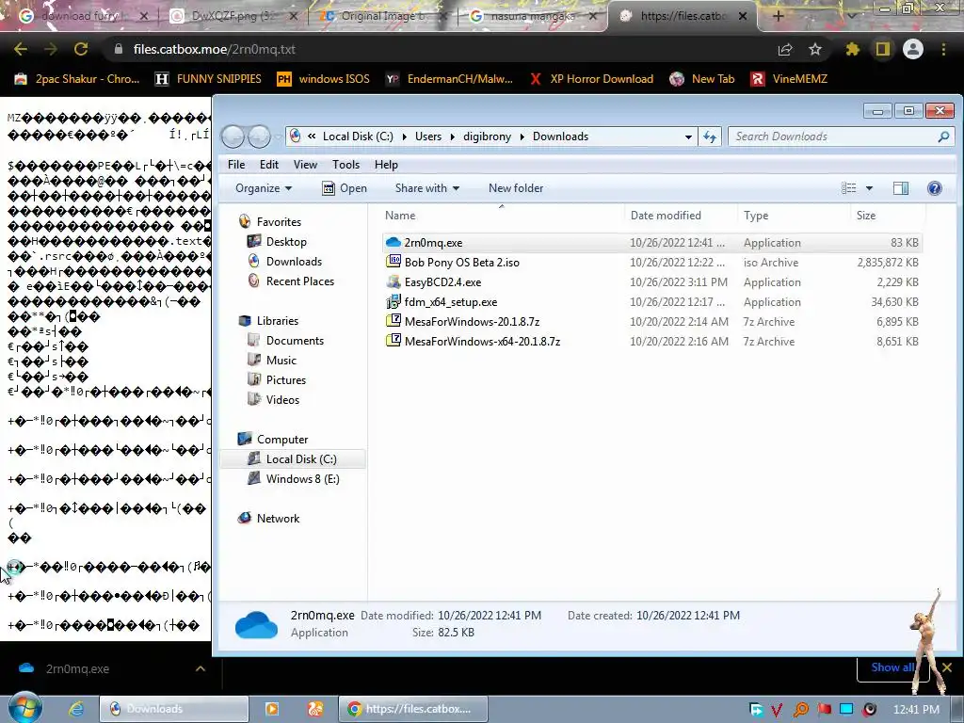Expand the address bar history dropdown

[x=688, y=137]
